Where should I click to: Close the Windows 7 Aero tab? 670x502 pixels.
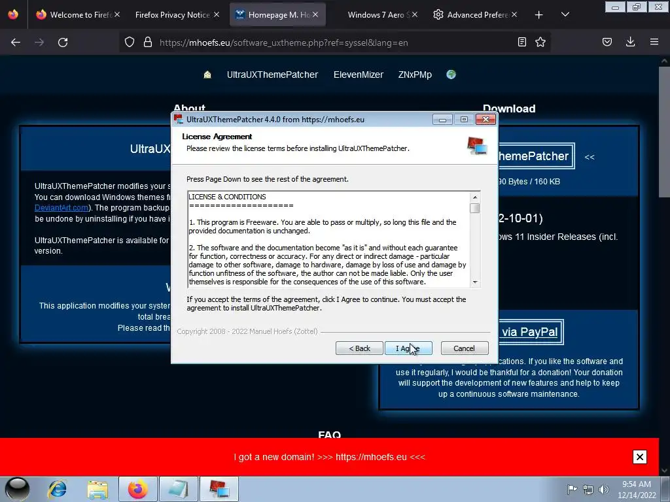414,14
